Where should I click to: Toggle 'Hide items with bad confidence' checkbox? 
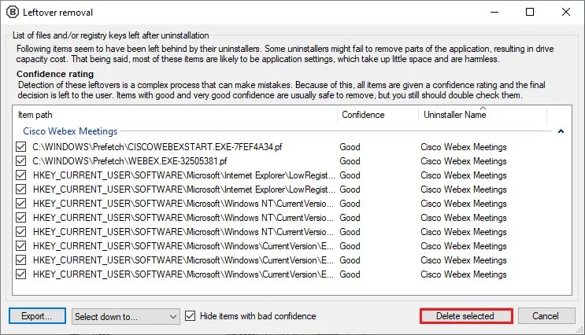[190, 316]
